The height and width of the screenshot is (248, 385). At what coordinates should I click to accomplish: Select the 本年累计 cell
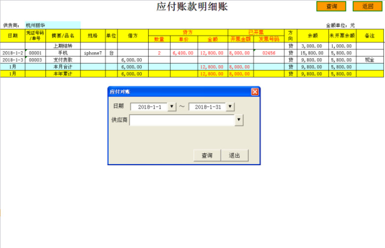tap(63, 74)
